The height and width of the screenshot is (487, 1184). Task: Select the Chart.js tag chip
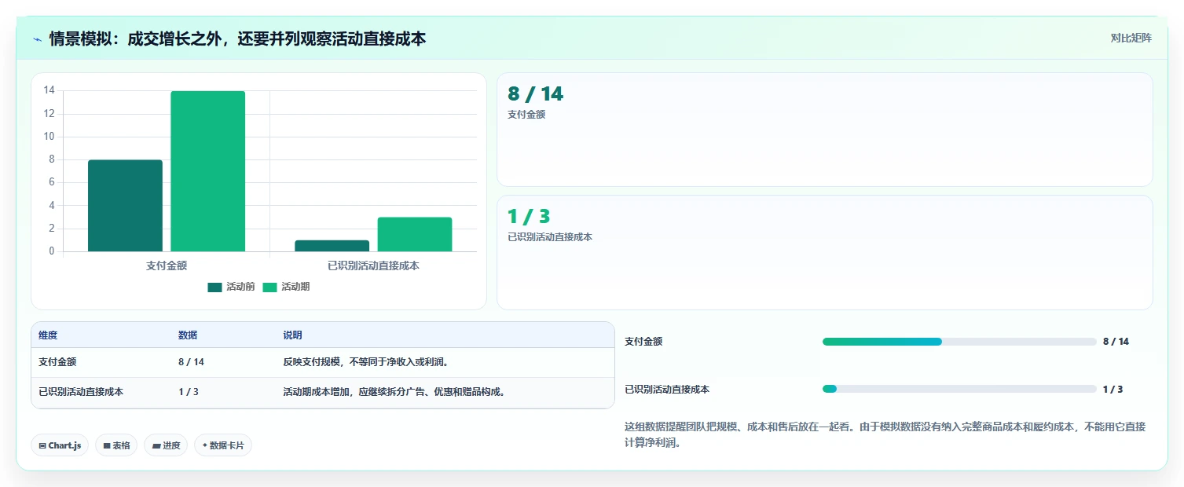[x=60, y=445]
